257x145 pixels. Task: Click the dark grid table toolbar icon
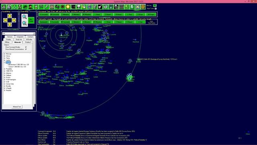(x=121, y=7)
